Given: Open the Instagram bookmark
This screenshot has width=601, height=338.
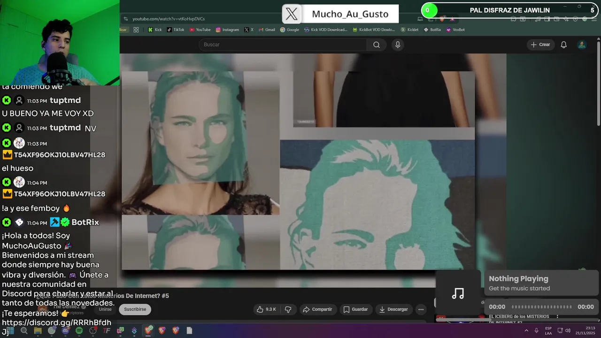Looking at the screenshot, I should (x=227, y=30).
